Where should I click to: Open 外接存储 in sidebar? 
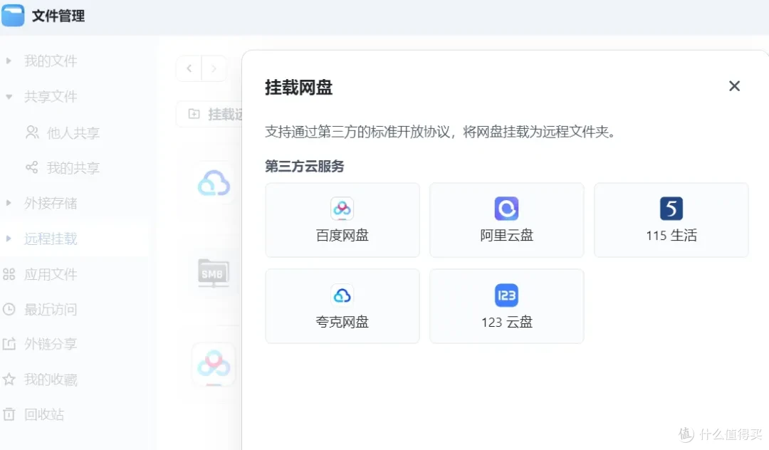click(x=51, y=203)
